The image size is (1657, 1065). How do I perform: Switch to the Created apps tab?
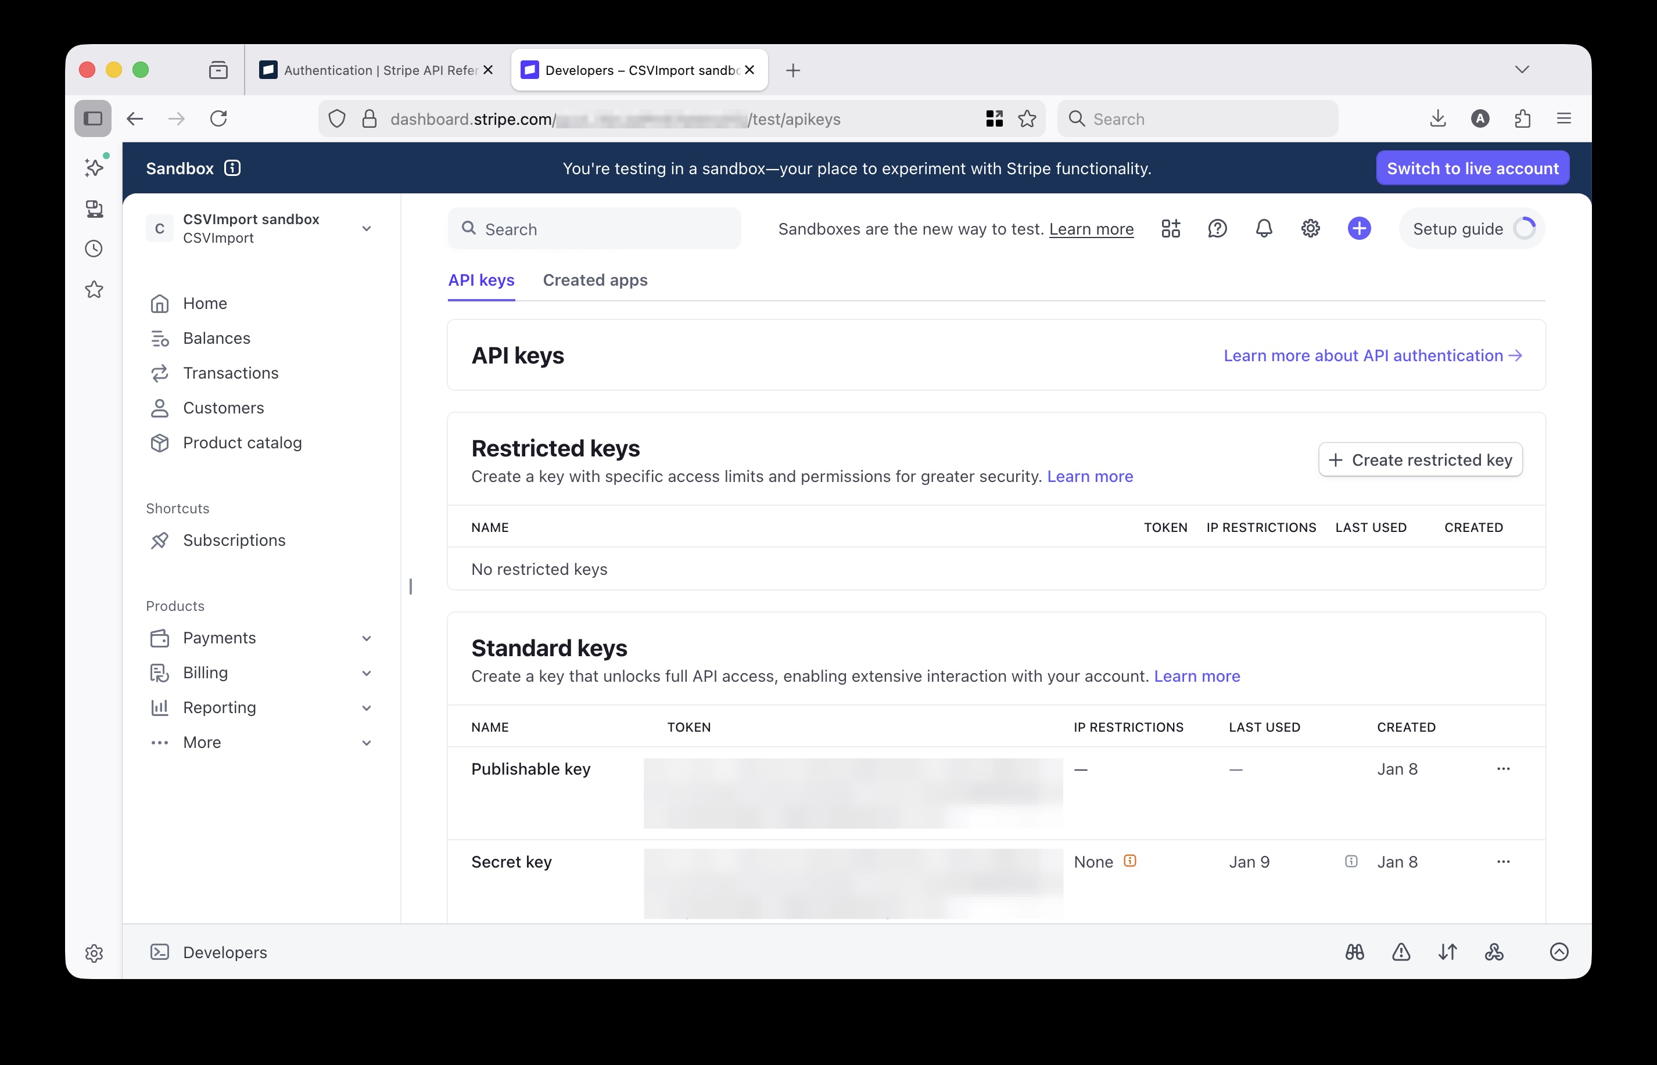[595, 281]
